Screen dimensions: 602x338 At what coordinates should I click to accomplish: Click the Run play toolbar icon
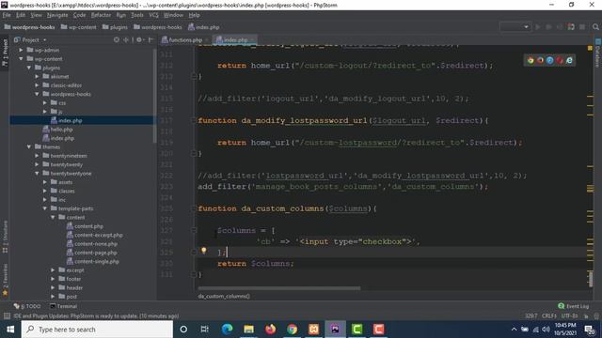pos(537,27)
